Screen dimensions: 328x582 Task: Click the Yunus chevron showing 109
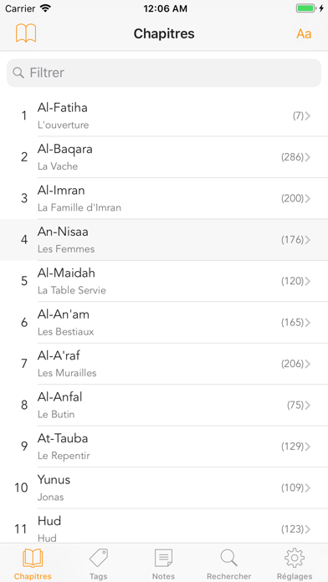pyautogui.click(x=308, y=488)
